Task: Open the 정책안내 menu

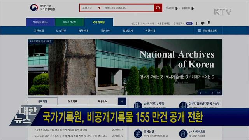Action: click(83, 30)
